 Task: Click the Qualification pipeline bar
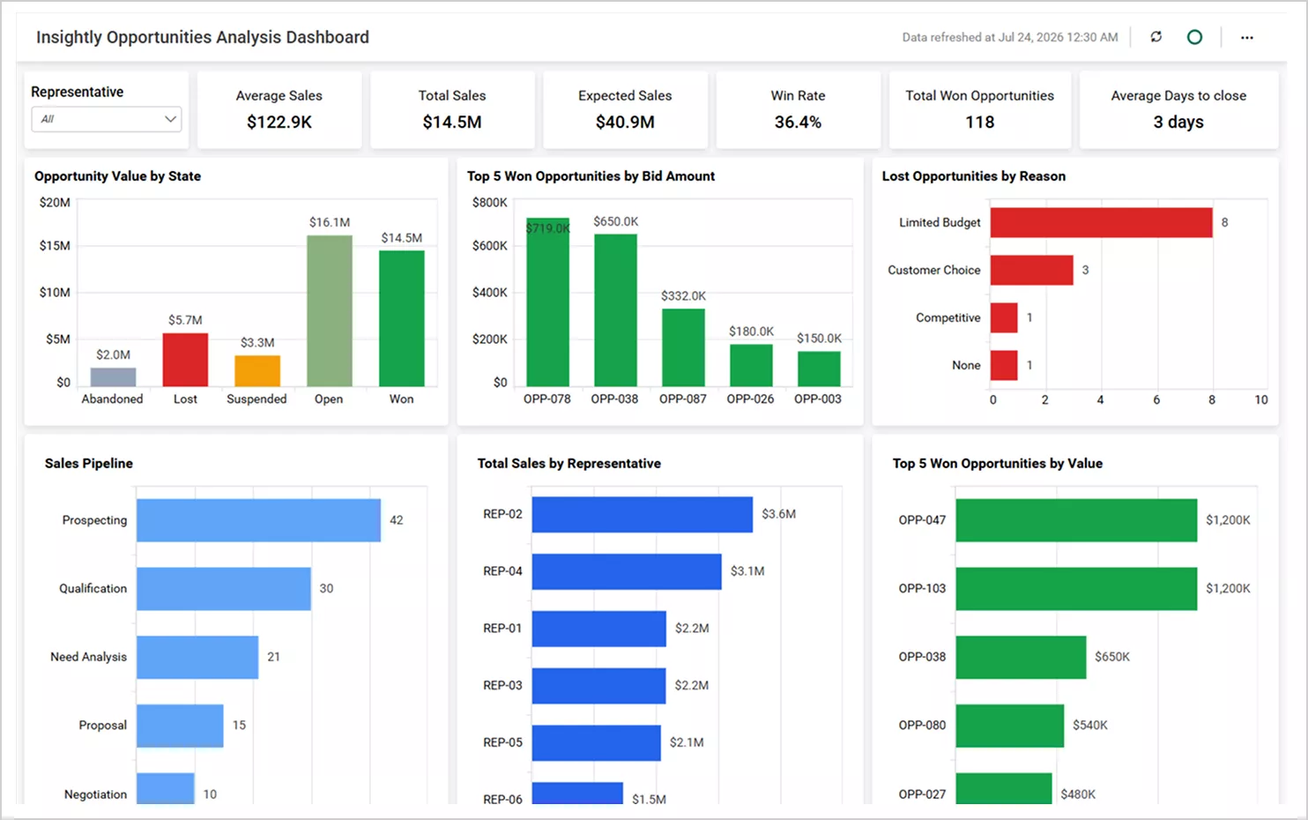(224, 588)
